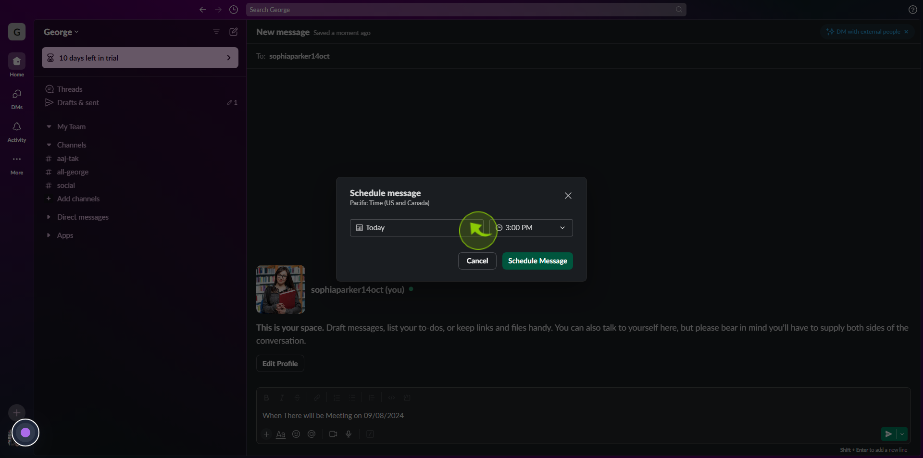Click the 1 draft count badge
This screenshot has width=923, height=458.
(x=232, y=103)
